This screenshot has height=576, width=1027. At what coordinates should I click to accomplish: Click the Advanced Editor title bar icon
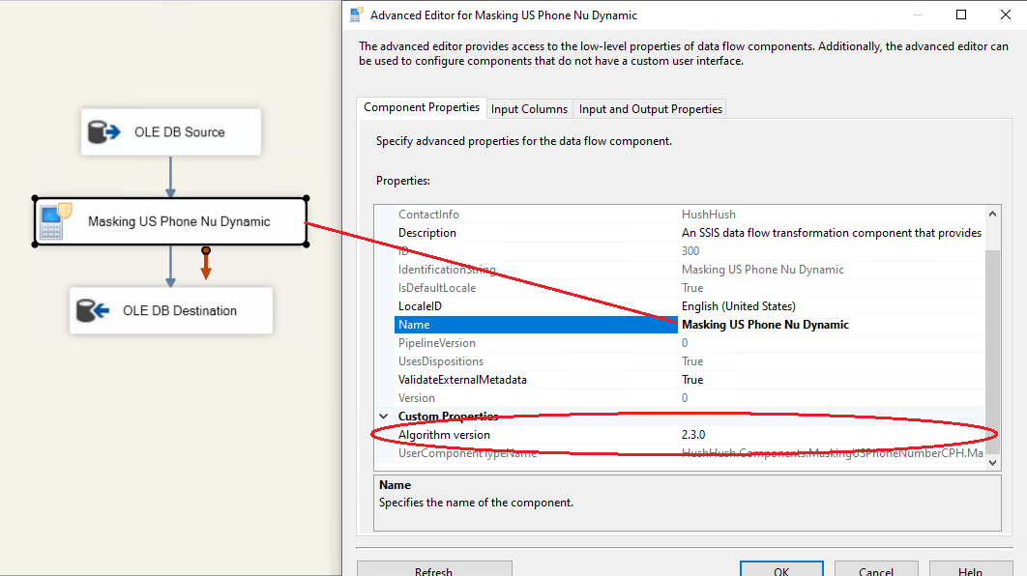coord(356,14)
